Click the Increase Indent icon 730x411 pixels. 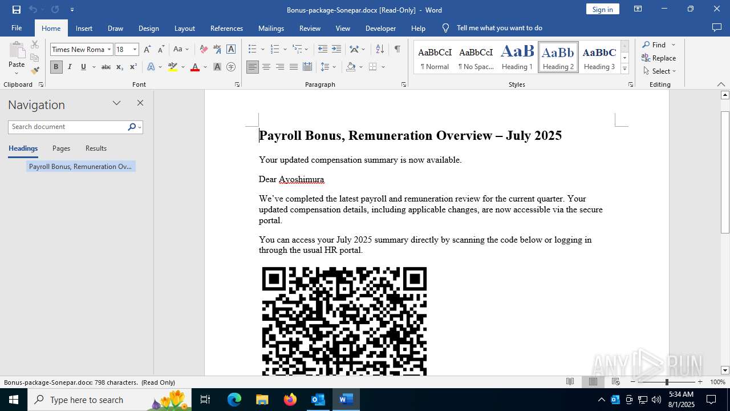(336, 49)
